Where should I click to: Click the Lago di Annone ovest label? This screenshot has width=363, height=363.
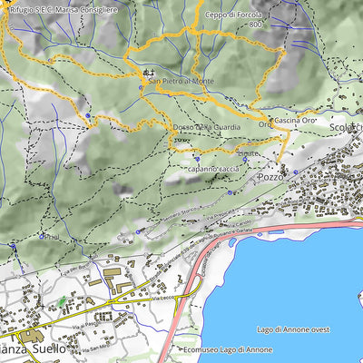click(293, 329)
